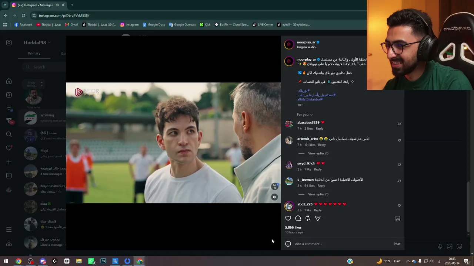Open the #altüstüistanbul hashtag

(x=310, y=99)
